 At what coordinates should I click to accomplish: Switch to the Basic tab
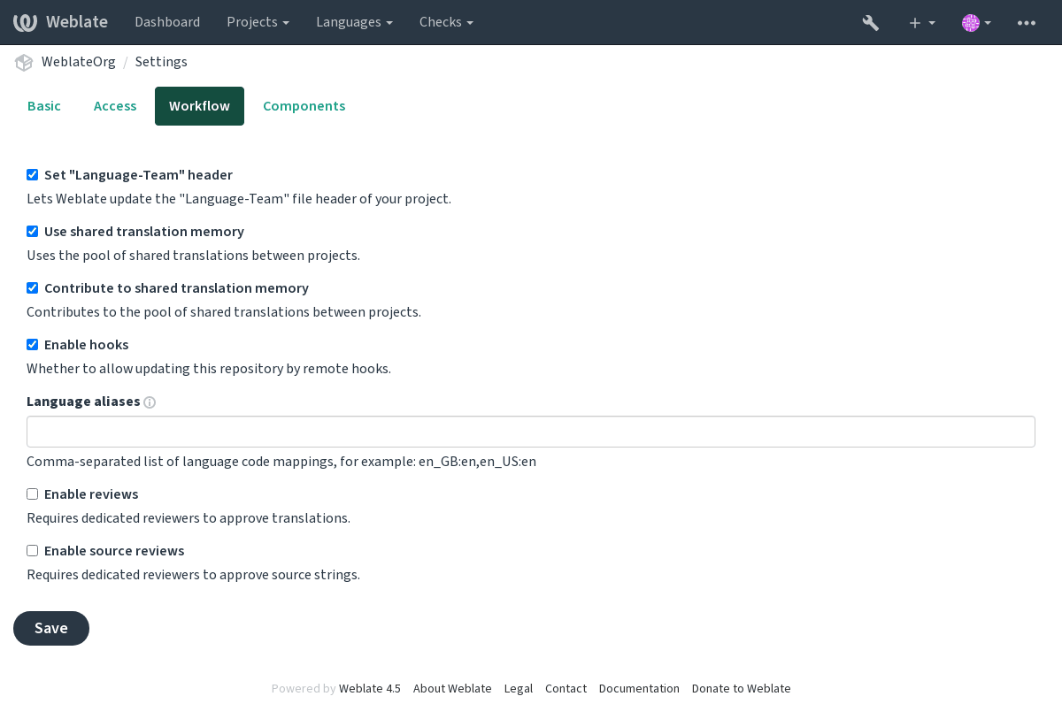click(x=44, y=106)
